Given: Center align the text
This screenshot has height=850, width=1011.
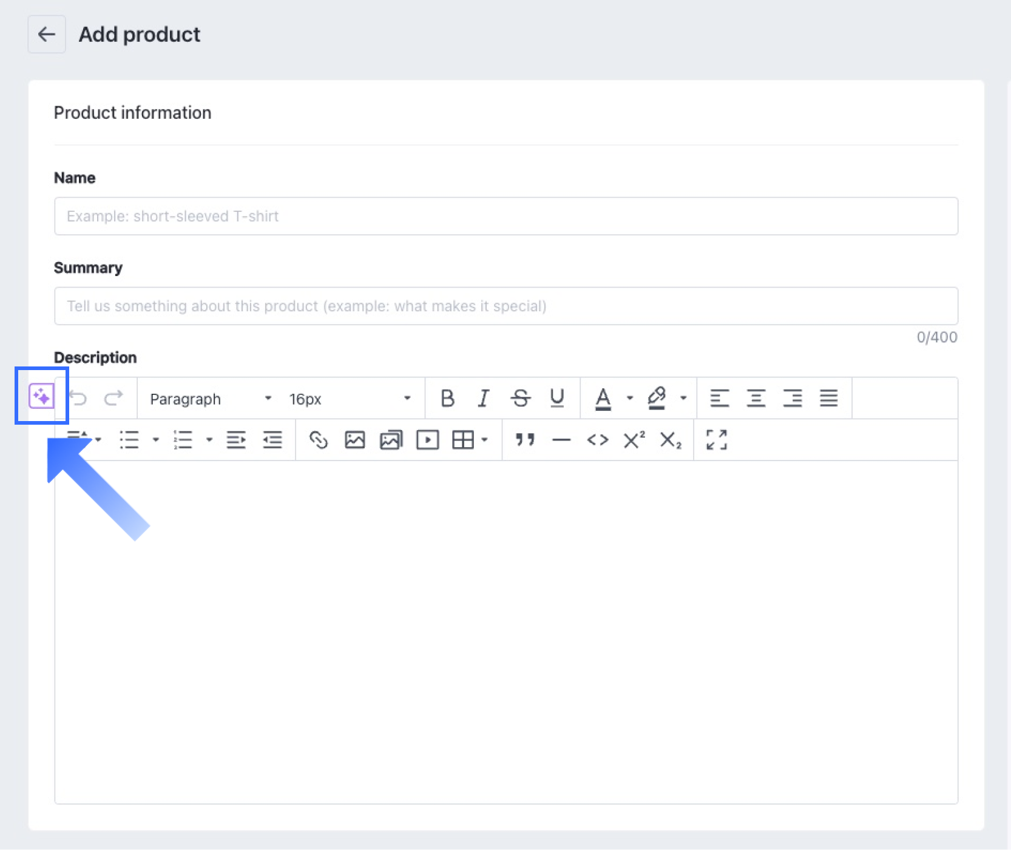Looking at the screenshot, I should click(x=756, y=399).
